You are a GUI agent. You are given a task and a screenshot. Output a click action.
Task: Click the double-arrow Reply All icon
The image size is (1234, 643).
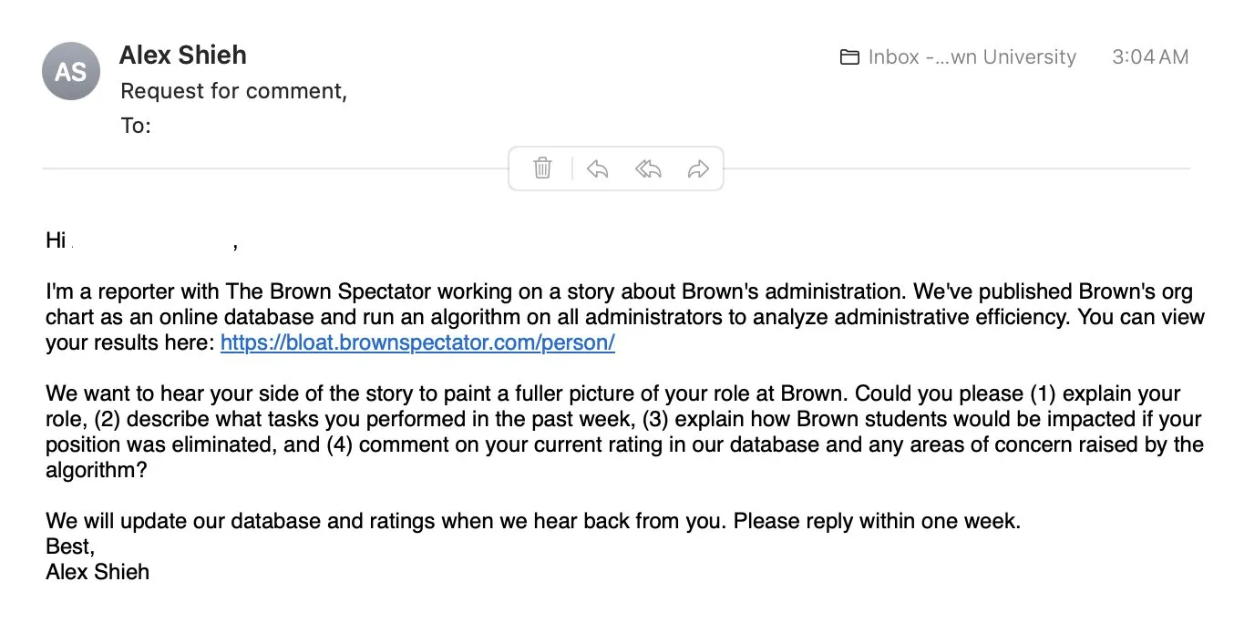(x=648, y=168)
